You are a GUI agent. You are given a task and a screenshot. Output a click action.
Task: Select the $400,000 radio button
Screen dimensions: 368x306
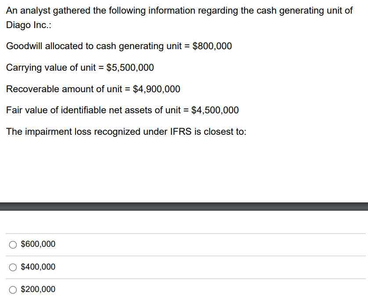tap(12, 267)
